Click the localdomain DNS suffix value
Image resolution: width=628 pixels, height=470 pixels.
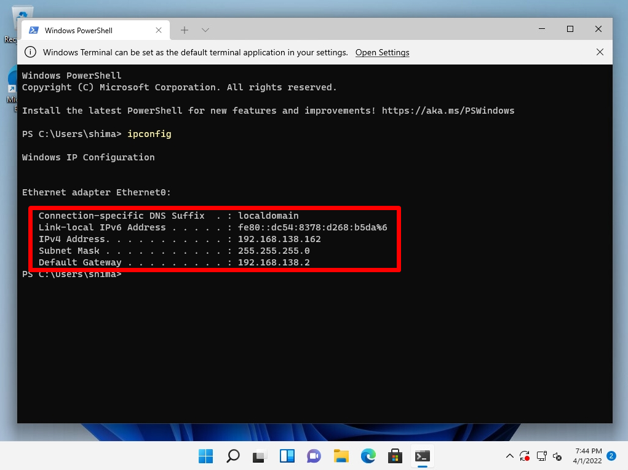pyautogui.click(x=268, y=216)
